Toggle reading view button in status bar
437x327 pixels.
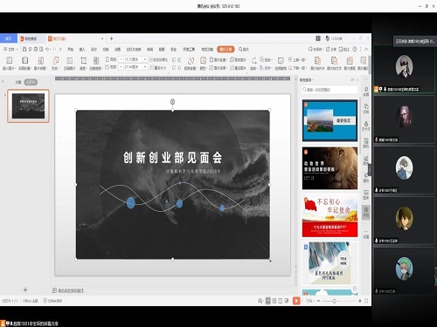(281, 301)
